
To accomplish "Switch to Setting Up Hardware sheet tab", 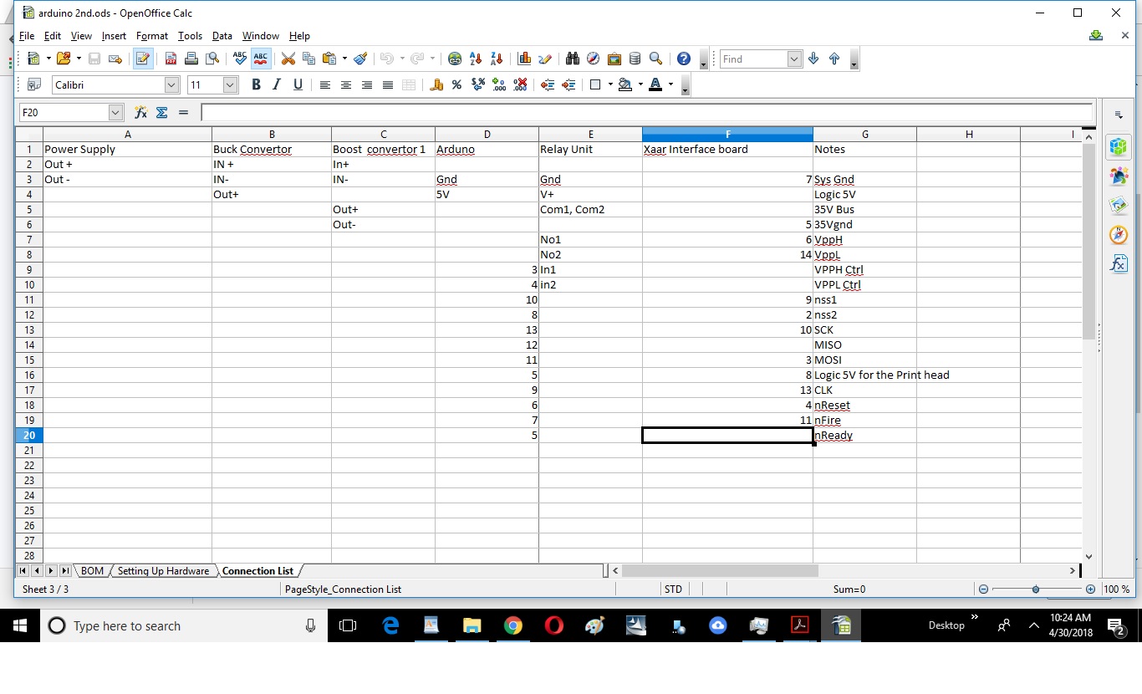I will (x=163, y=571).
